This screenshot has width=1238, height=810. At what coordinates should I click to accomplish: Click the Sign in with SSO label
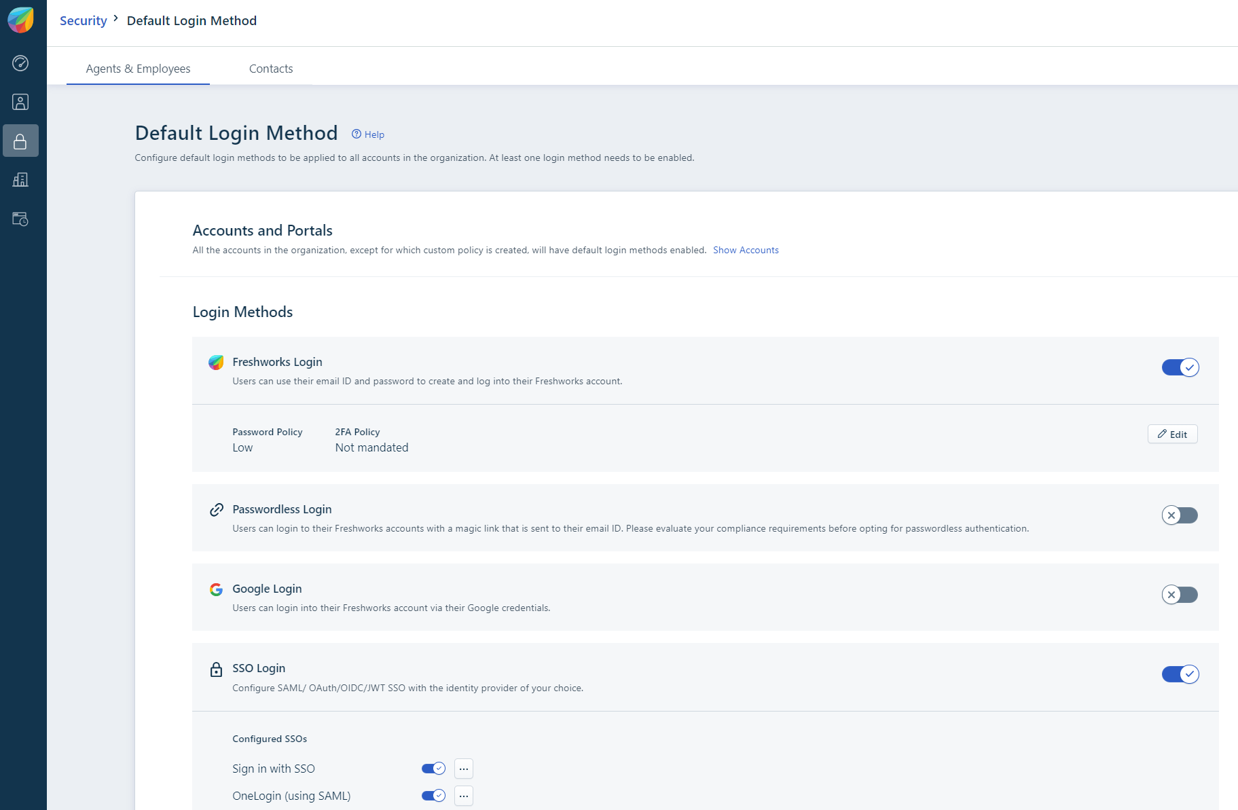pos(274,769)
